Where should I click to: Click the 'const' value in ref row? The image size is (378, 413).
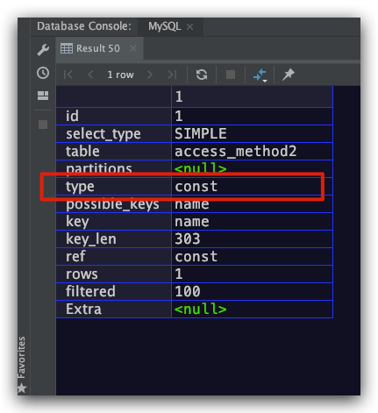[x=252, y=257]
